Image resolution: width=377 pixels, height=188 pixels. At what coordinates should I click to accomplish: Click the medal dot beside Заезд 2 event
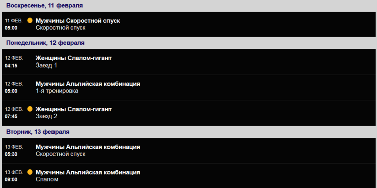click(30, 109)
